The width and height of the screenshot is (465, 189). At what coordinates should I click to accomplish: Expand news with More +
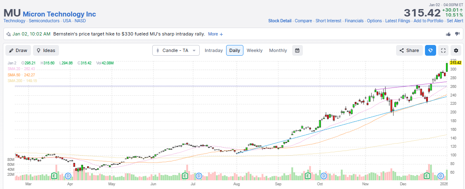coord(215,34)
